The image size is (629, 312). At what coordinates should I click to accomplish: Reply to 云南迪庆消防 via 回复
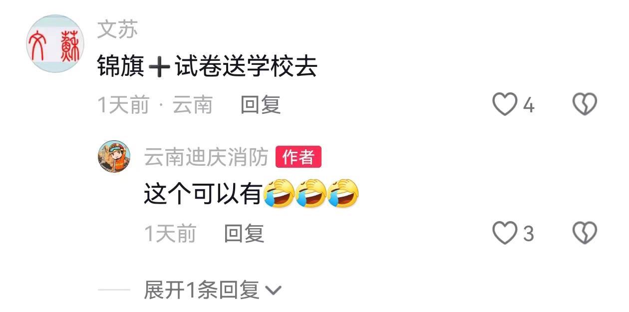point(244,233)
